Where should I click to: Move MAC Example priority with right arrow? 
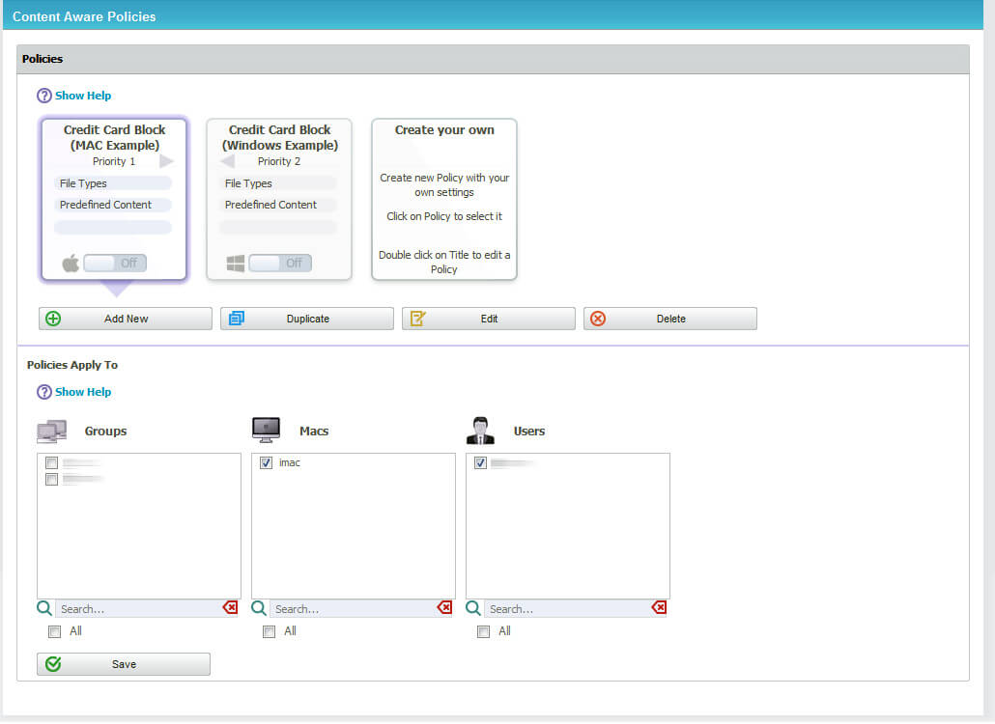(x=166, y=161)
